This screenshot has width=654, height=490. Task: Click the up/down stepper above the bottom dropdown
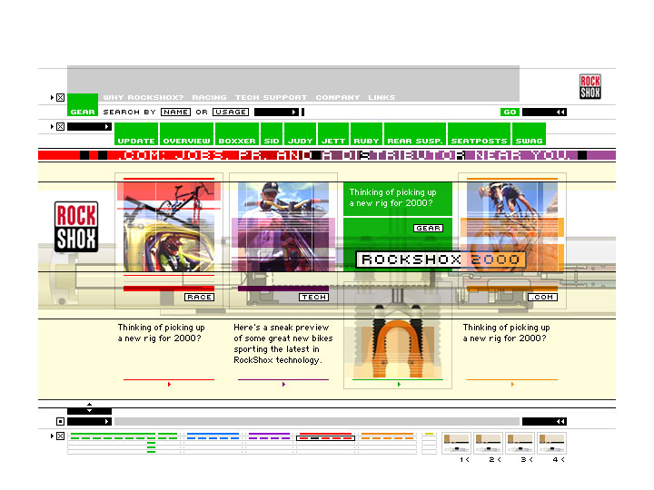(89, 407)
